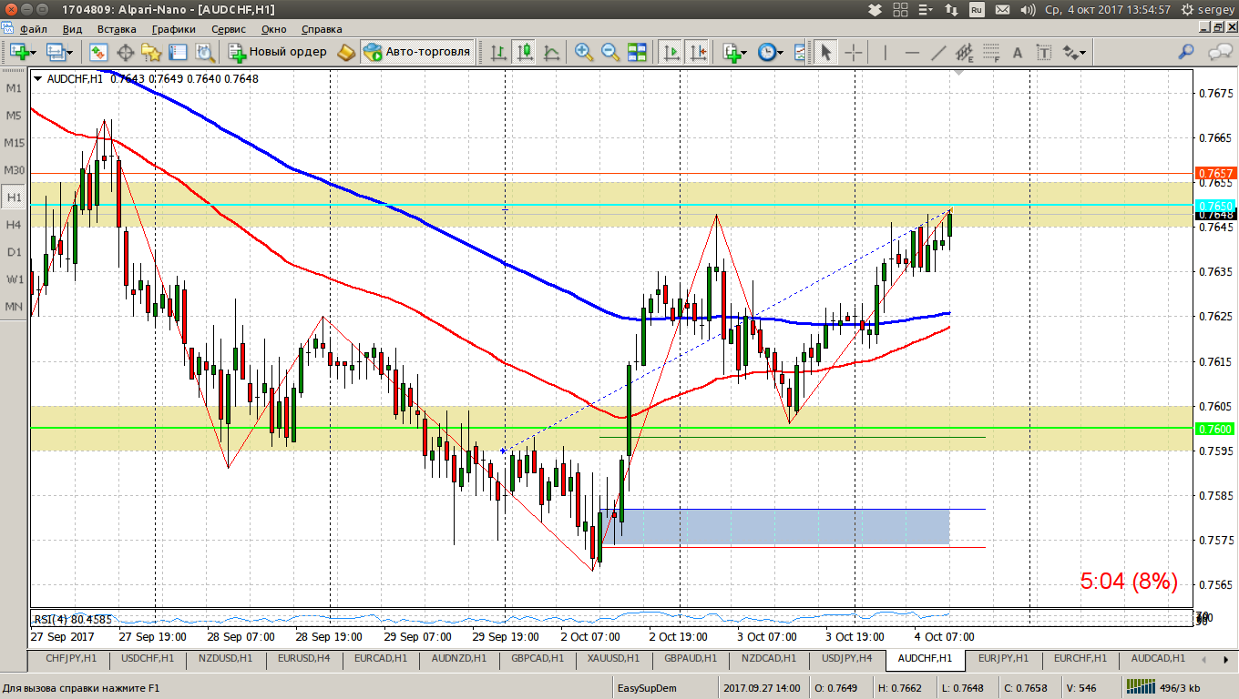Image resolution: width=1239 pixels, height=699 pixels.
Task: Expand the new chart dropdown arrow
Action: pos(33,53)
